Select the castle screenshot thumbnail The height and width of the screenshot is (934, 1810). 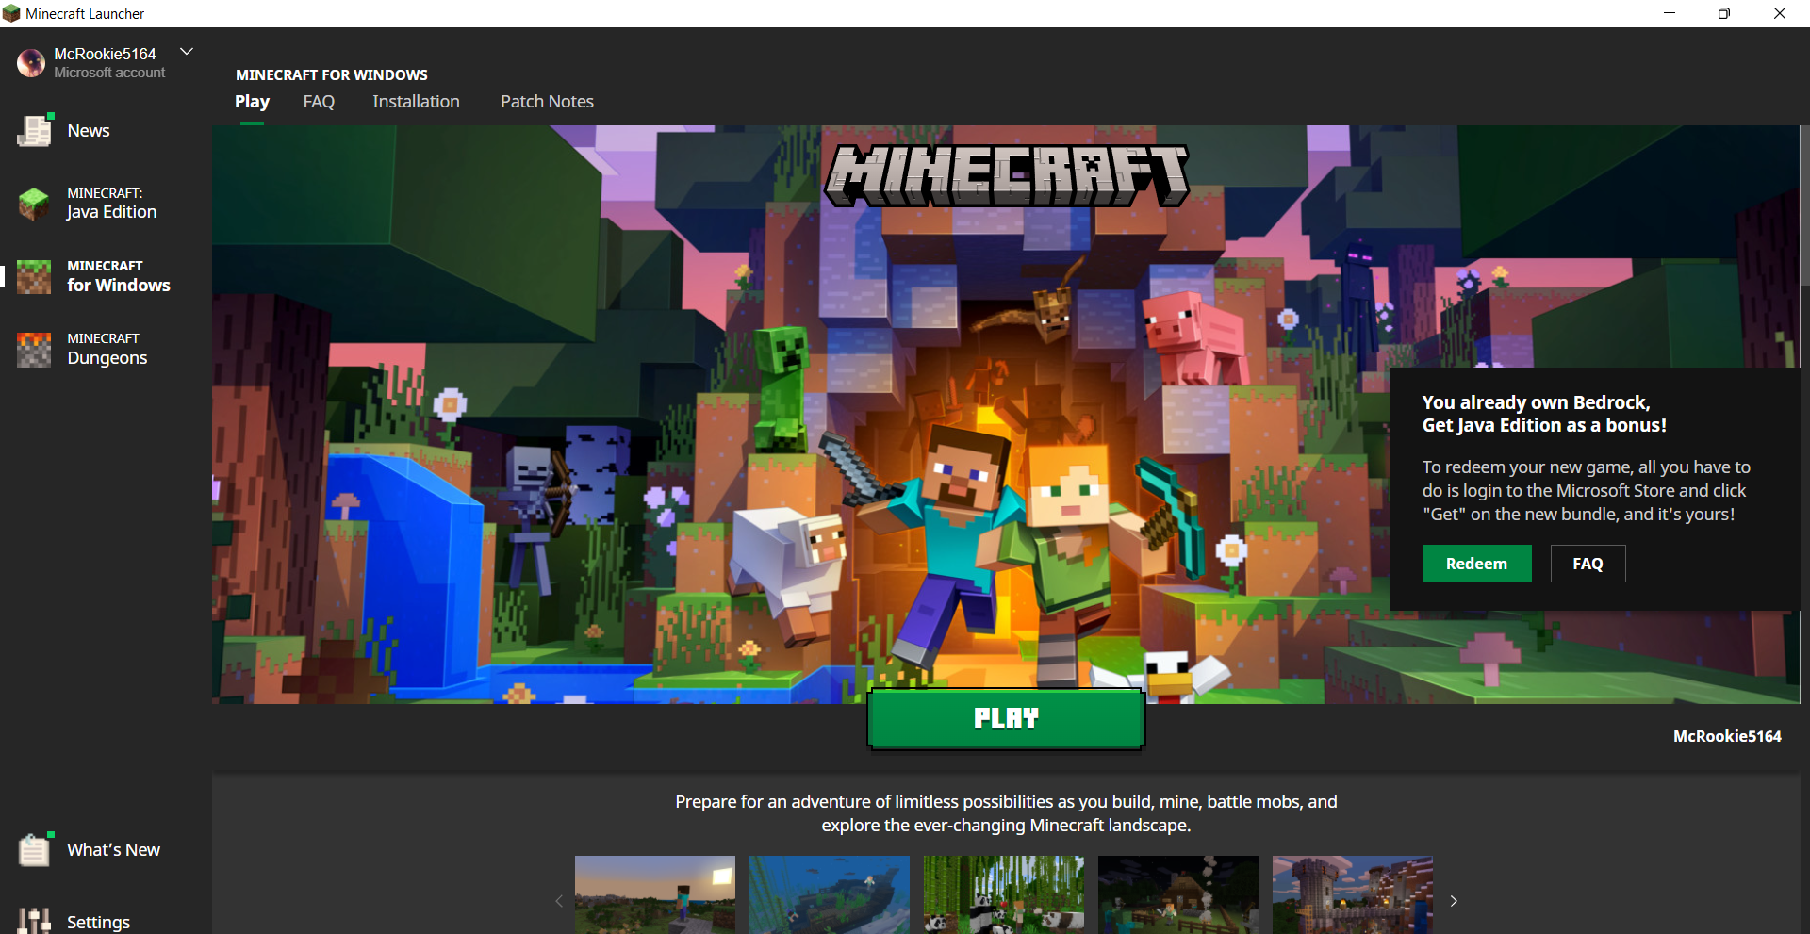click(1352, 895)
